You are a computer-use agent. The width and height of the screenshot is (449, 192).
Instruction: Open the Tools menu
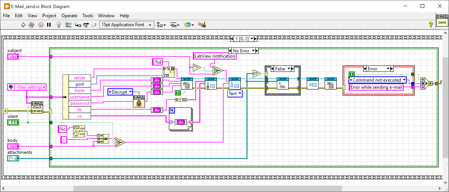pos(88,16)
